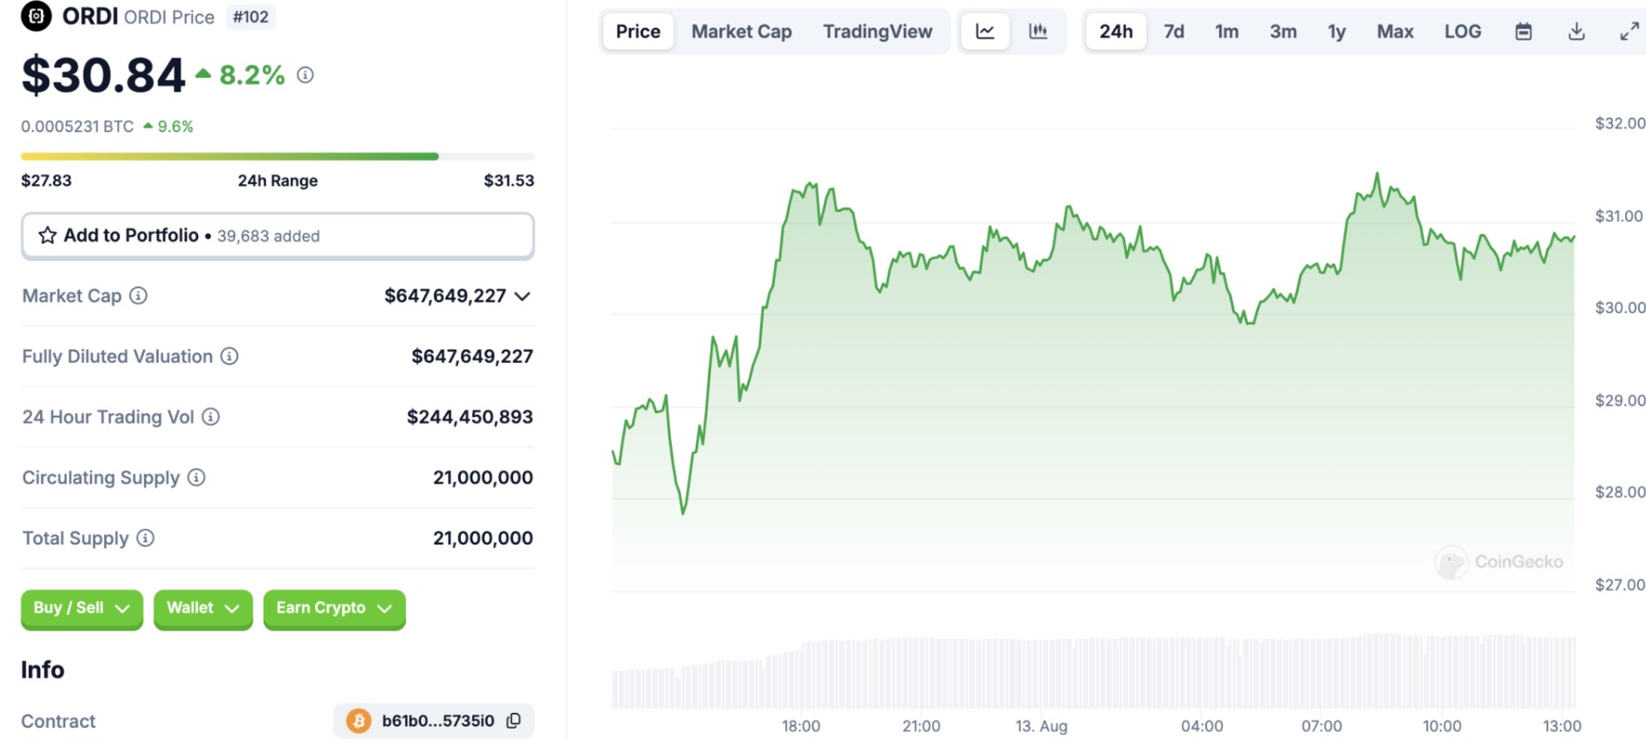Show Circulating Supply info icon
1646x740 pixels.
point(197,477)
